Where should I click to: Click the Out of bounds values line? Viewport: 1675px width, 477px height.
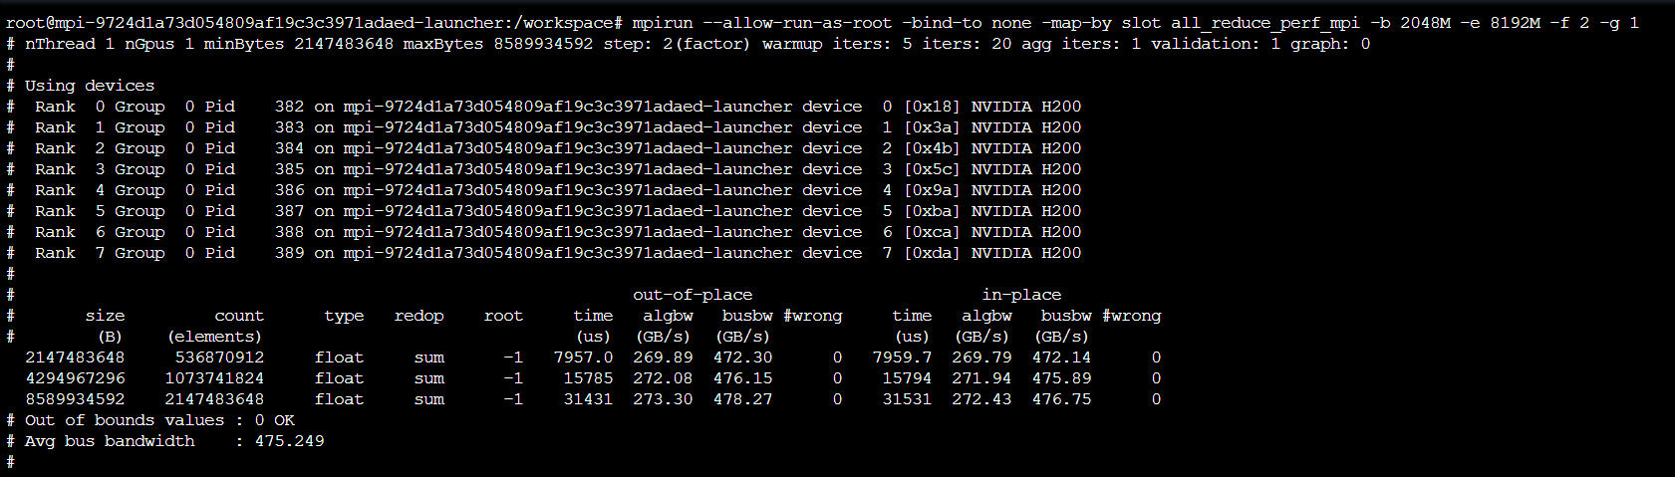[x=149, y=420]
